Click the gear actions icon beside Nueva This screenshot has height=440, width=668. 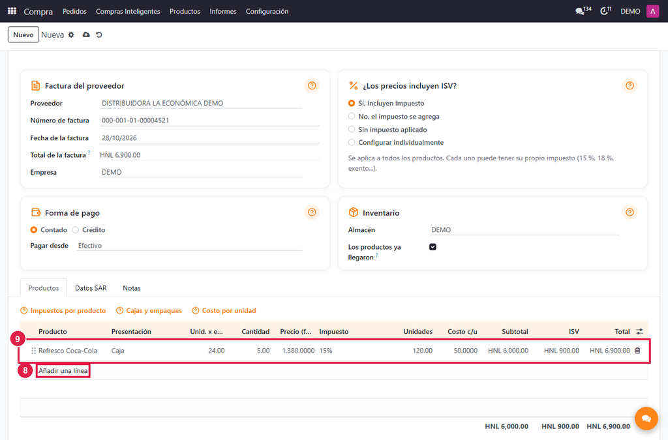pos(71,35)
